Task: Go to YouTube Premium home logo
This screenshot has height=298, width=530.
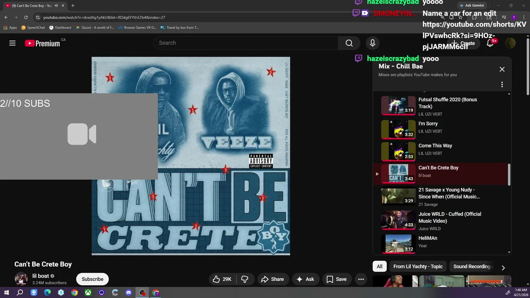Action: pos(42,43)
